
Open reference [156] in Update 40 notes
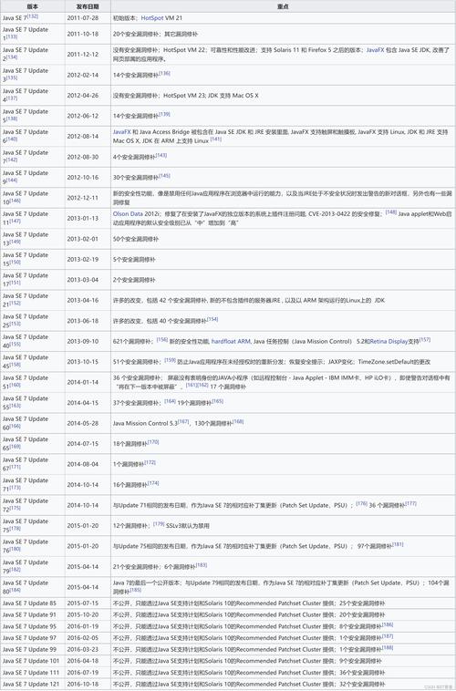(x=161, y=340)
